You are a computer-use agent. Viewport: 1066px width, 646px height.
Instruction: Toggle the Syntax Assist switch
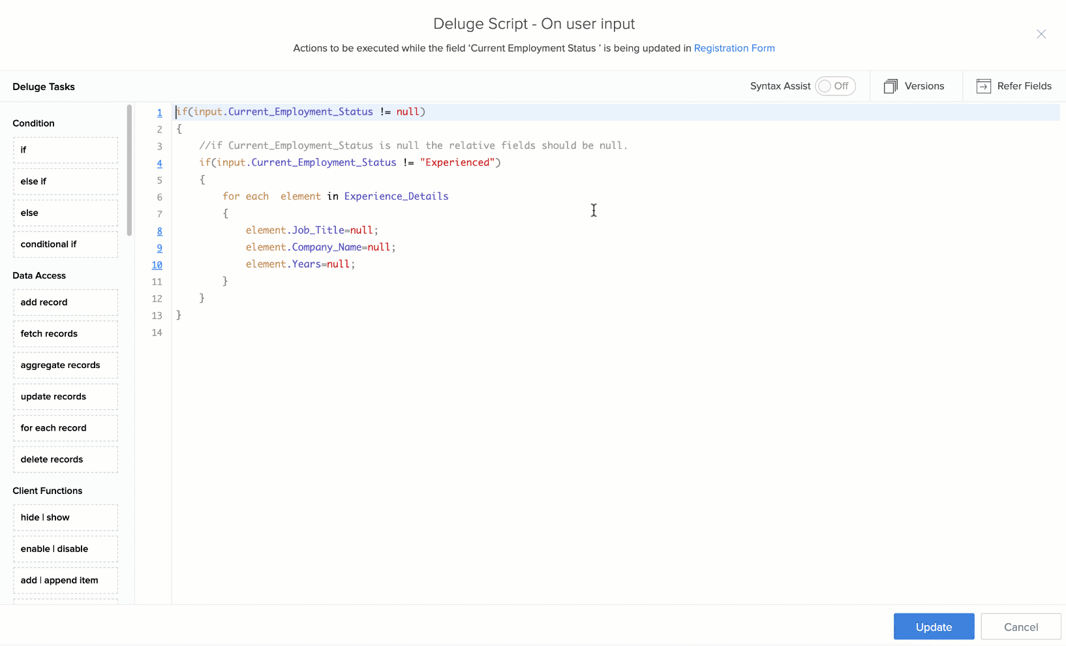tap(834, 86)
